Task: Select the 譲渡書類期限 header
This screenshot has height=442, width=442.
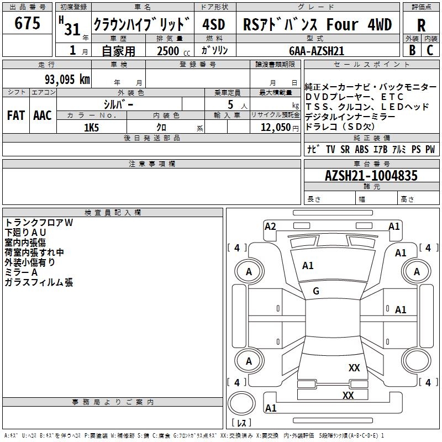Action: pos(275,64)
